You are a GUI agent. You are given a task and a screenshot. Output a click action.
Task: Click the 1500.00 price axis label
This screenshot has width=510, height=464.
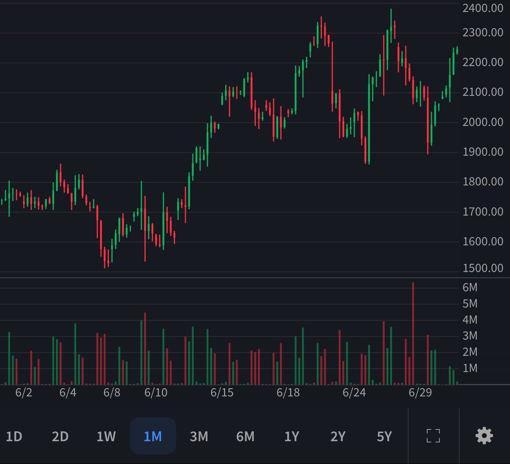pos(482,268)
